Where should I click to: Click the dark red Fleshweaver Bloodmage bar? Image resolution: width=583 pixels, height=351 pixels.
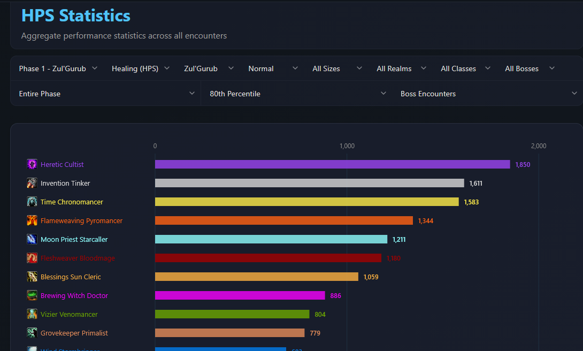268,258
